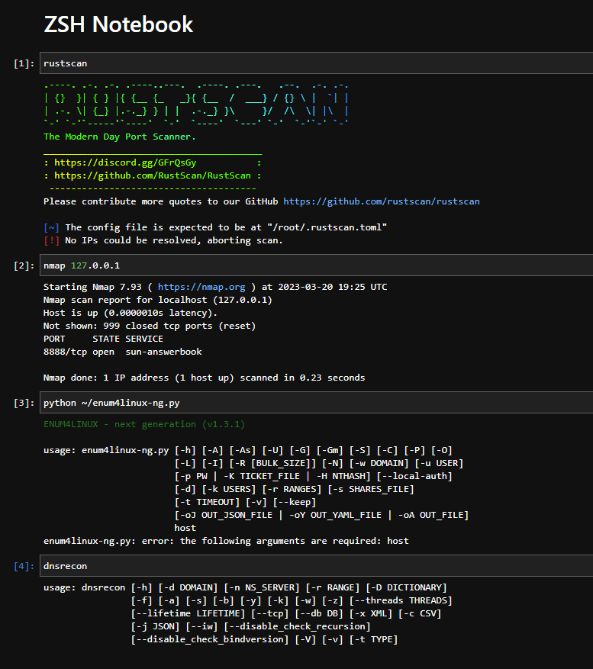
Task: Select the cell prompt [2]:
Action: 24,265
